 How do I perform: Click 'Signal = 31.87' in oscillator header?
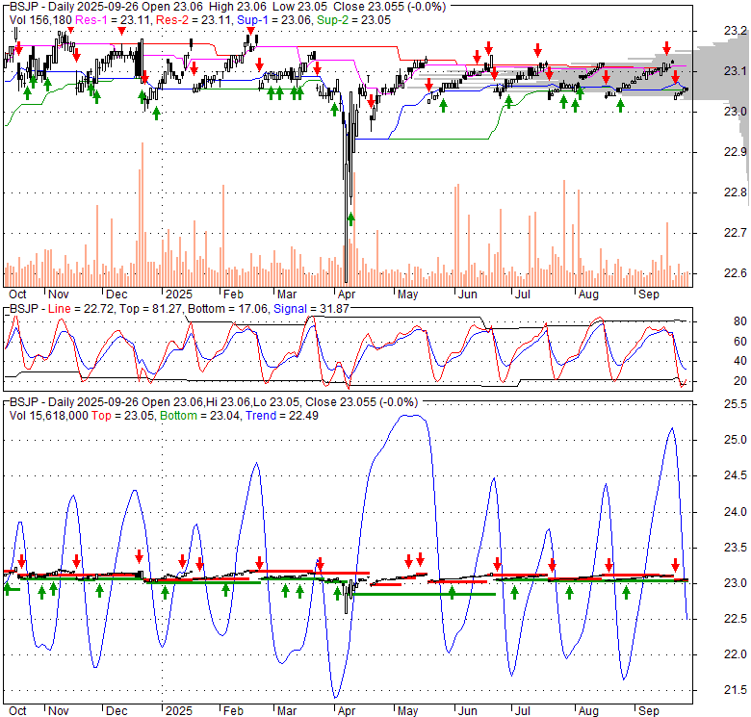[311, 309]
